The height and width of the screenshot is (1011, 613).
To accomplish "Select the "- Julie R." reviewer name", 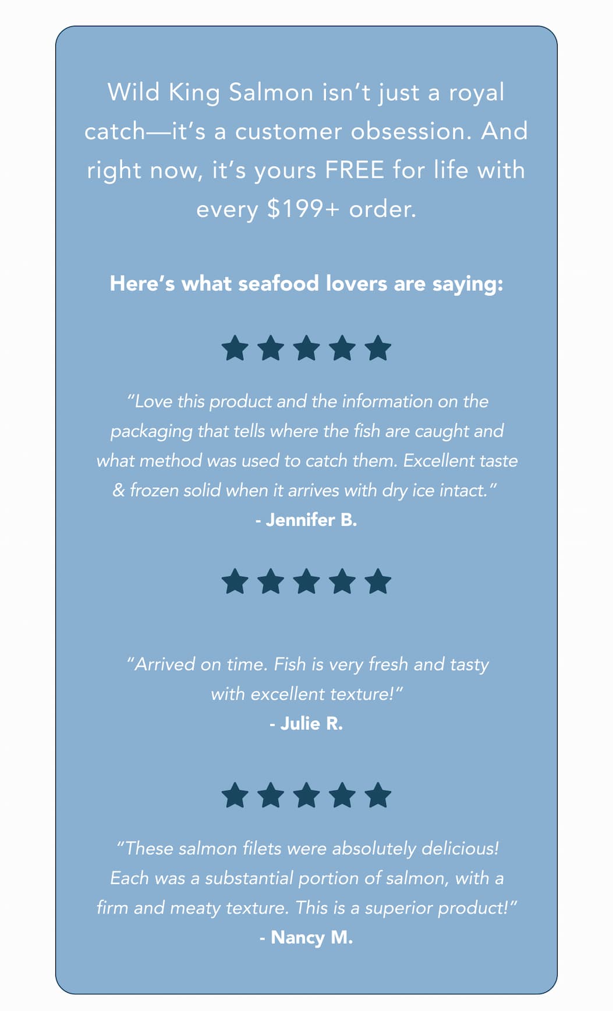I will point(306,724).
